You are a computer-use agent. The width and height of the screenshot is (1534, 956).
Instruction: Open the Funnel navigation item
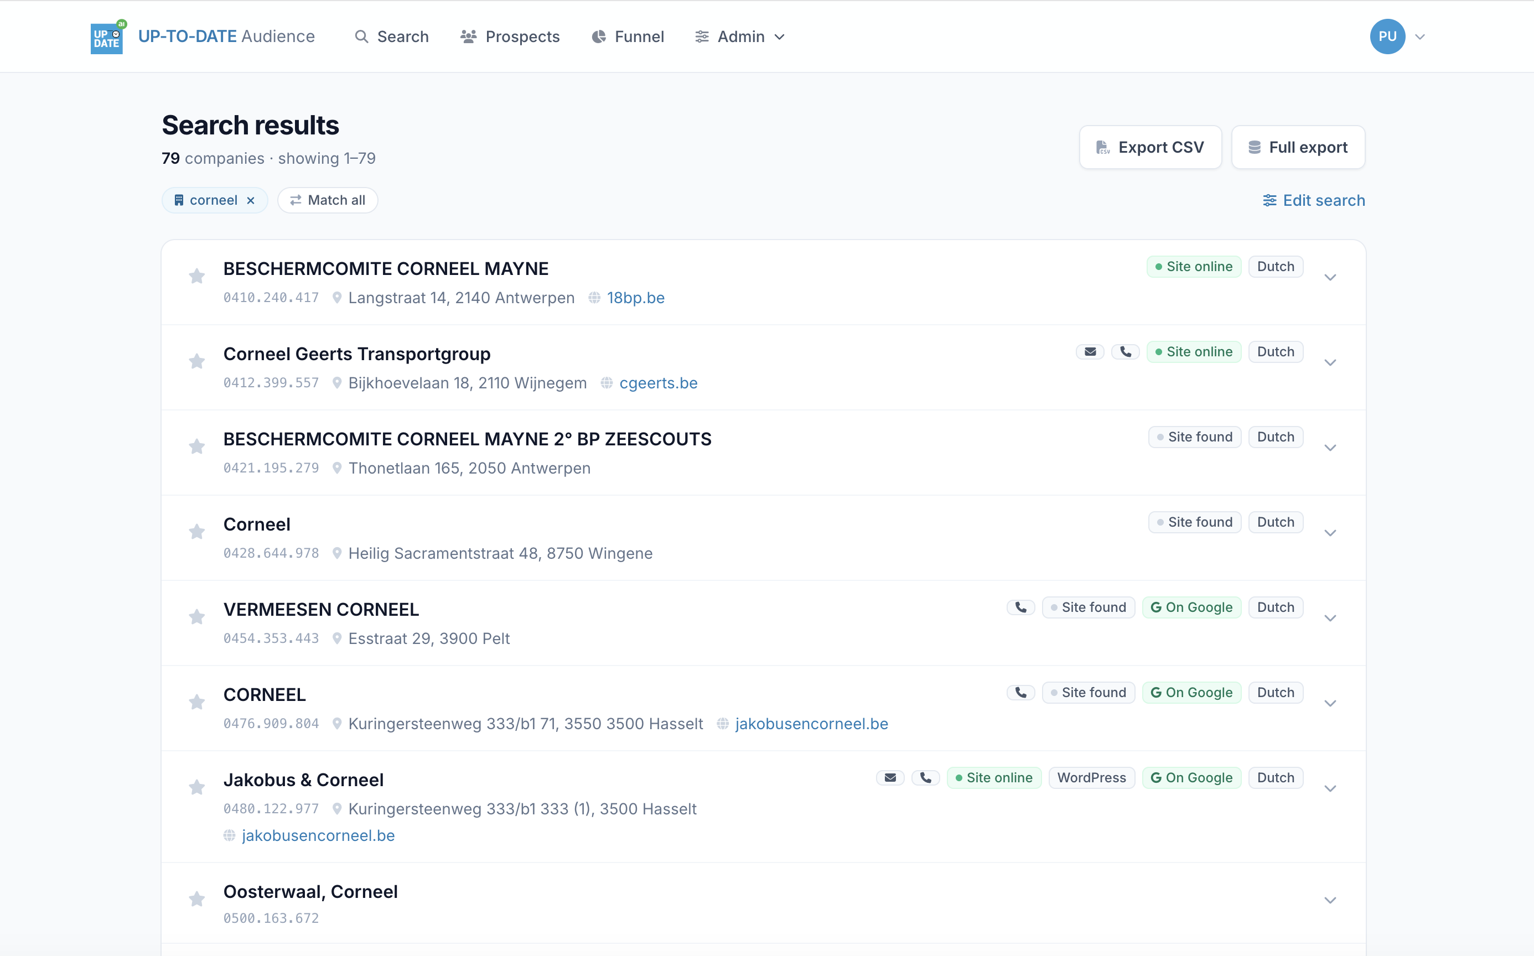(x=628, y=37)
